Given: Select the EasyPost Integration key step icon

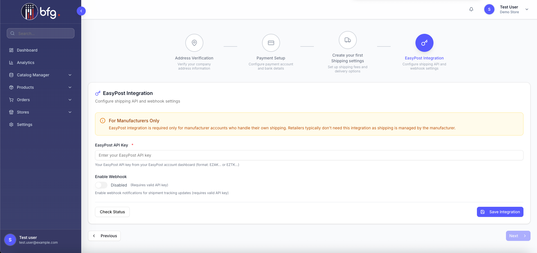Looking at the screenshot, I should click(x=424, y=43).
